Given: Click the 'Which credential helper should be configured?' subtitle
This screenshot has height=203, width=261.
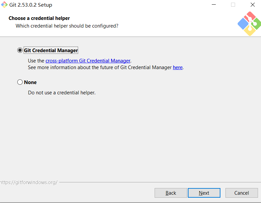Looking at the screenshot, I should [67, 26].
